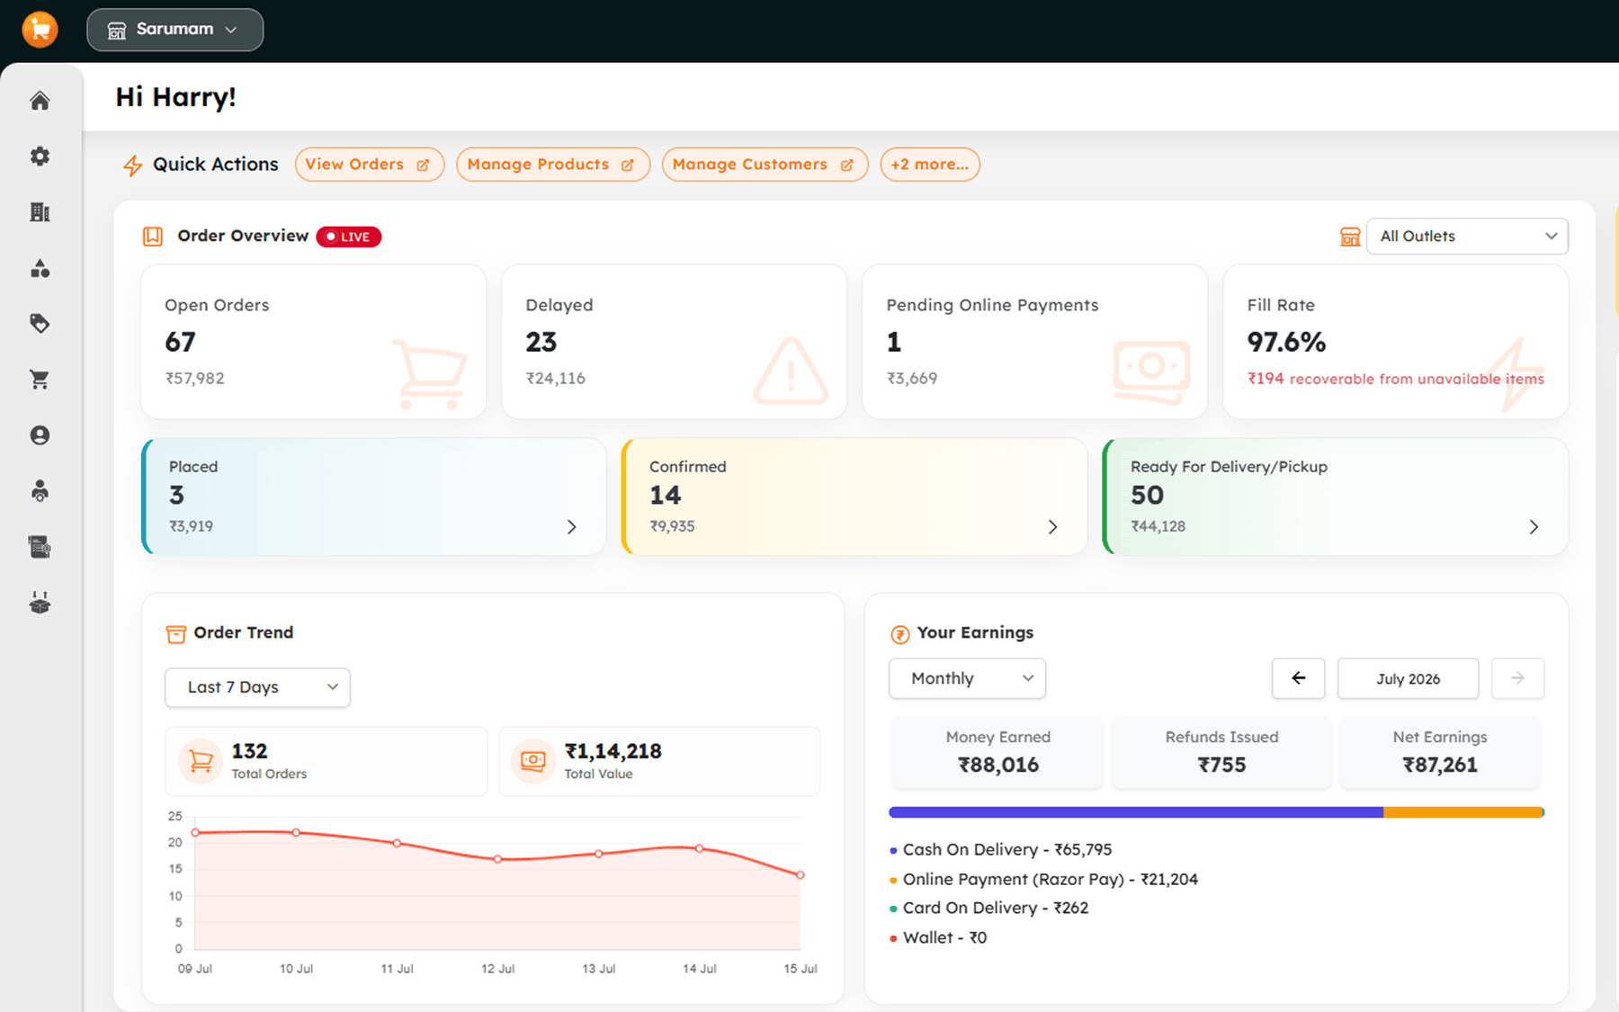Open the user profile icon in sidebar
1619x1012 pixels.
[x=40, y=435]
